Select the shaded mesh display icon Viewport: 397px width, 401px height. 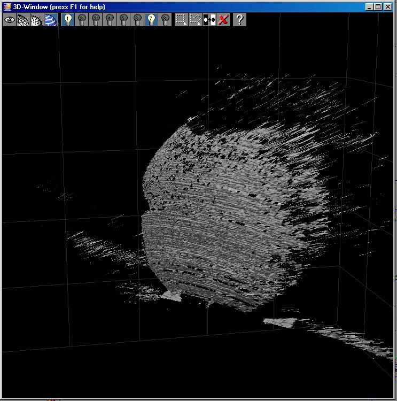coord(37,20)
